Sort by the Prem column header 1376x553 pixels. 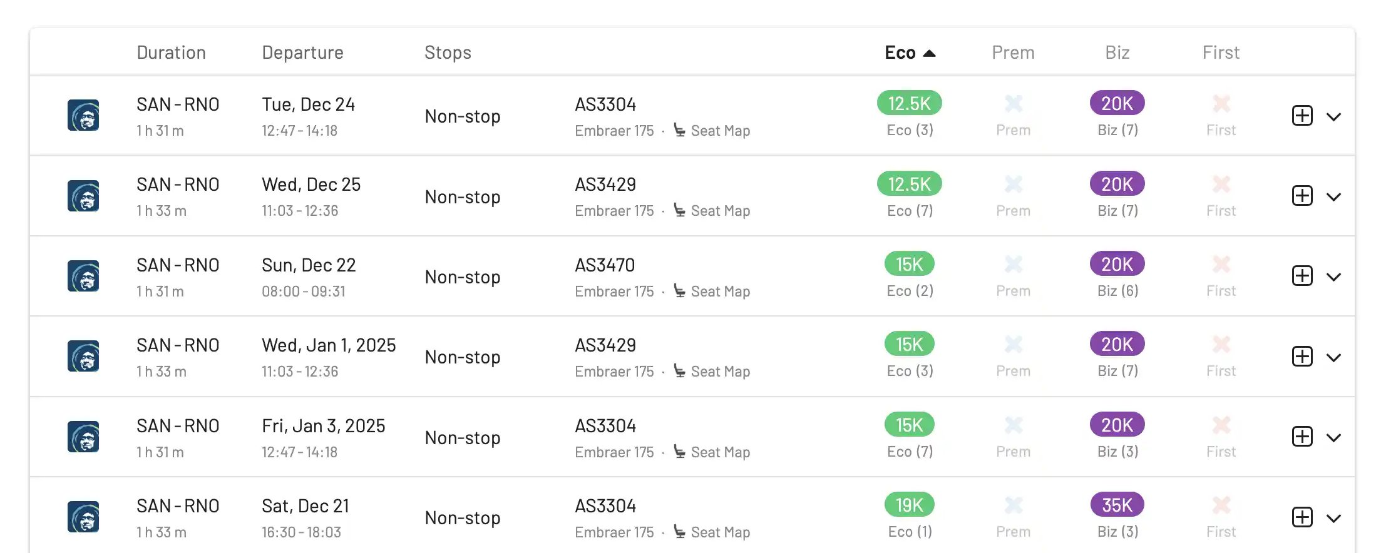(x=1013, y=53)
